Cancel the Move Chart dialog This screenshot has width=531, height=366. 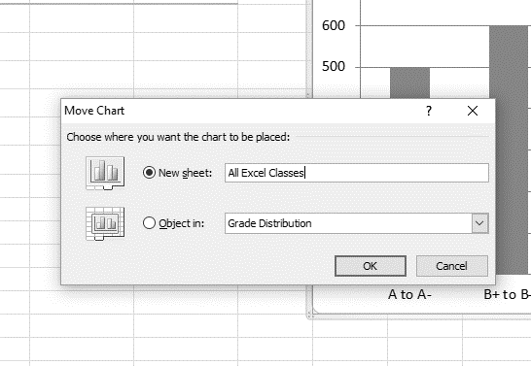(x=452, y=266)
